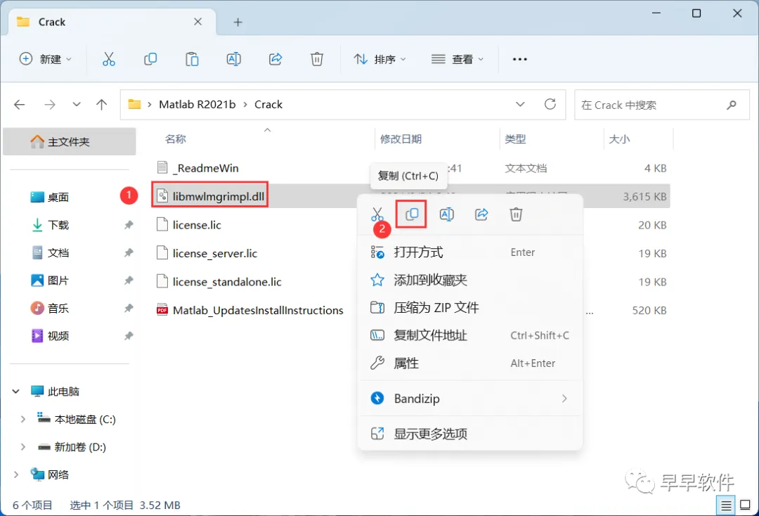Image resolution: width=759 pixels, height=516 pixels.
Task: Unpin 图片 via its pin icon
Action: point(129,280)
